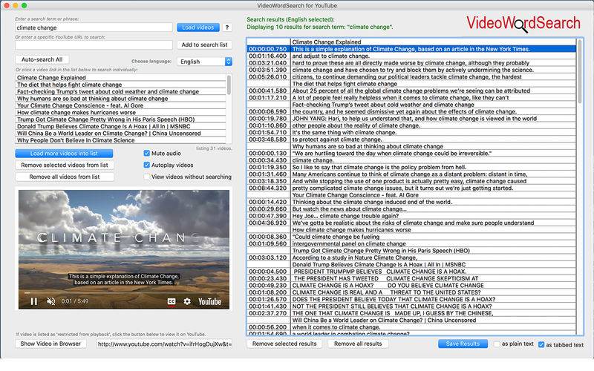This screenshot has width=594, height=371.
Task: Select Donald Trump Believes Climate Change video in list
Action: [121, 126]
